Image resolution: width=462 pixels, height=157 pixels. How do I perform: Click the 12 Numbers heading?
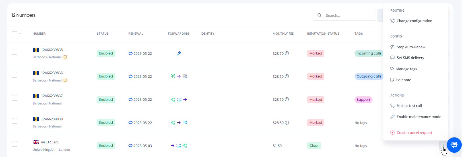[24, 15]
